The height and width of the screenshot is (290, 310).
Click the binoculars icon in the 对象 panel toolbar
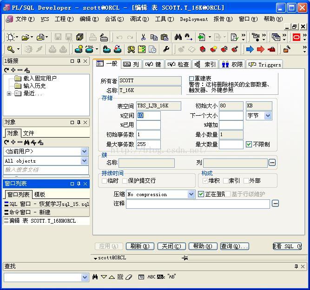pyautogui.click(x=26, y=142)
